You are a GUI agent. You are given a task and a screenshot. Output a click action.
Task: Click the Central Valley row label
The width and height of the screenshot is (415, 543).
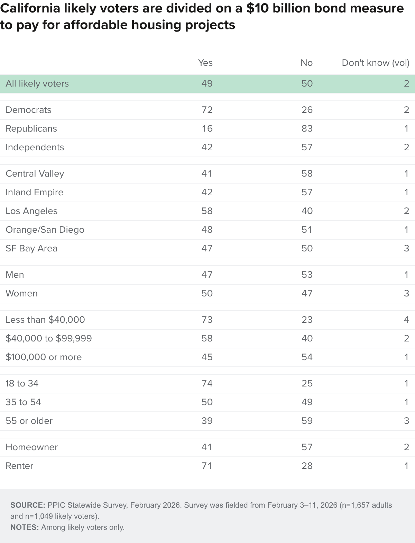click(x=35, y=173)
